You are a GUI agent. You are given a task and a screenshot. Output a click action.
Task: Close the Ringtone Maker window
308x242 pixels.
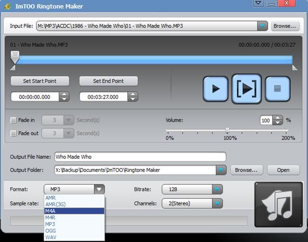click(287, 3)
